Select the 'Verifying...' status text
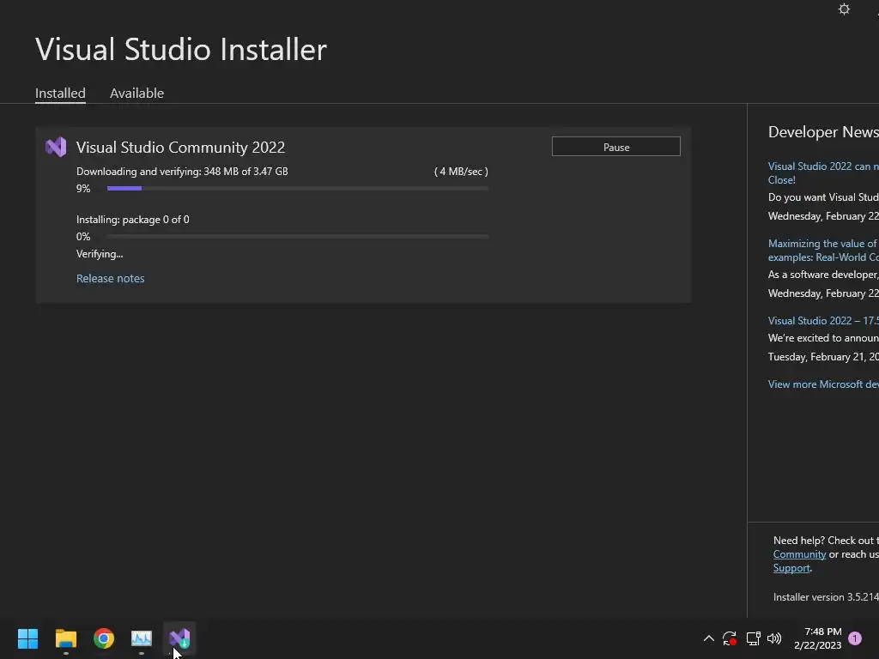This screenshot has height=659, width=879. (x=100, y=254)
